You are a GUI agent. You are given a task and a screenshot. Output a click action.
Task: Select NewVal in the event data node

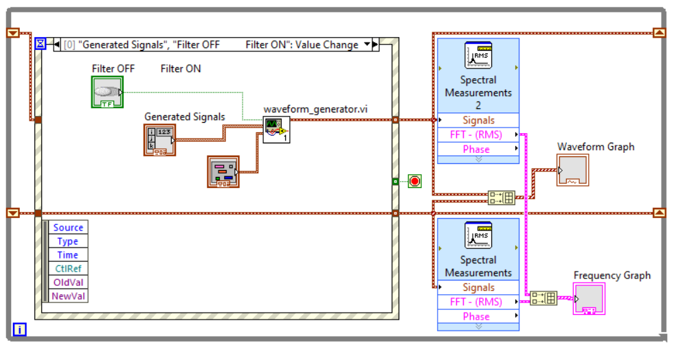pos(68,296)
